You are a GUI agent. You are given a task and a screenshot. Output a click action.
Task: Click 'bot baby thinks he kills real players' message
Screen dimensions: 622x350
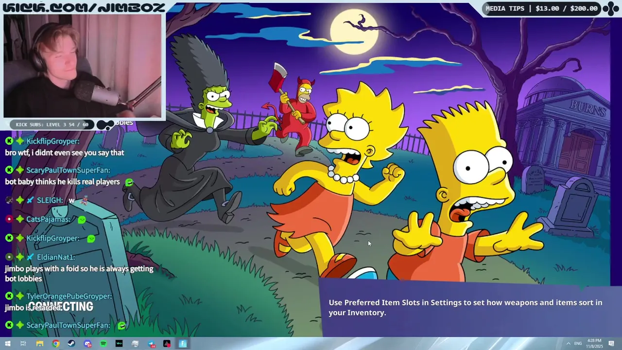[x=62, y=182]
